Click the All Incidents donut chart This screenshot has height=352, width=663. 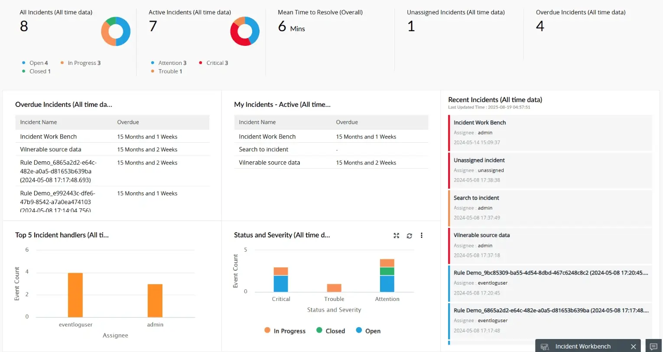point(115,31)
